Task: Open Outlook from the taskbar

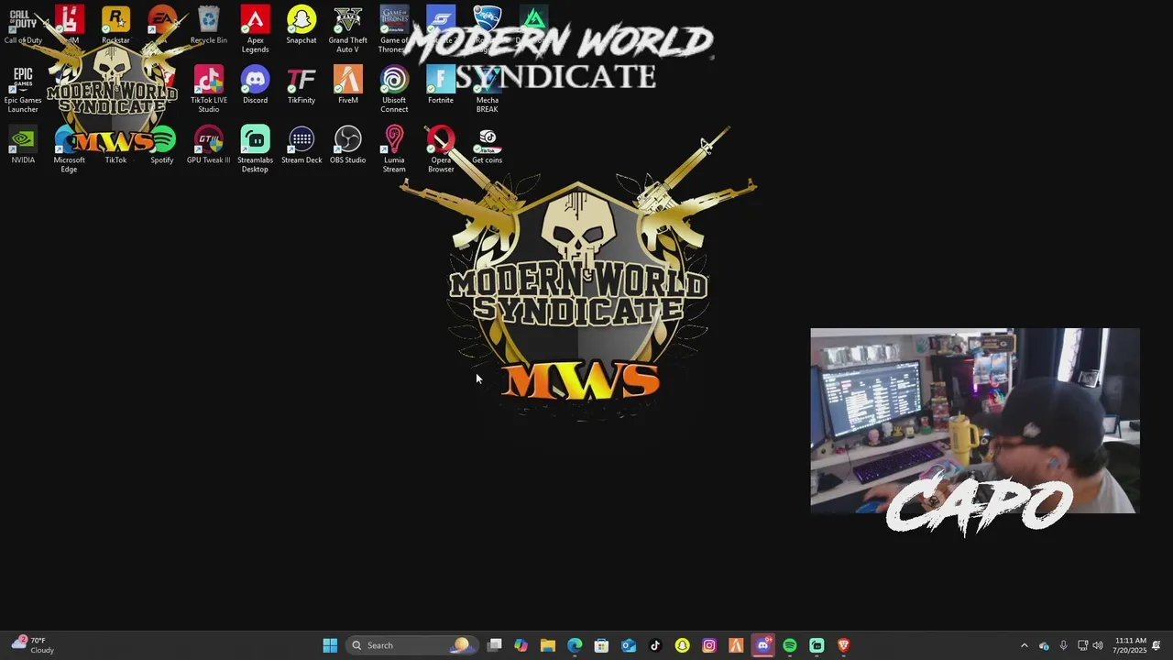Action: (x=629, y=645)
